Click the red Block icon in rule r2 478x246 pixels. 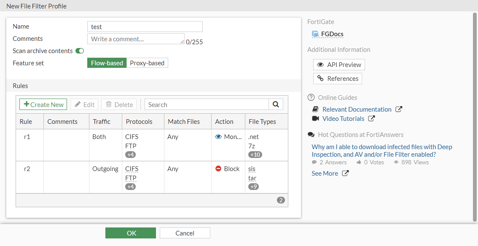tap(218, 169)
